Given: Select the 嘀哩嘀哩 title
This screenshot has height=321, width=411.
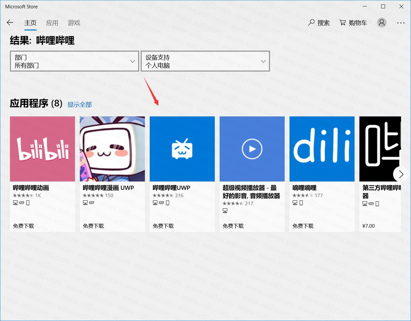Looking at the screenshot, I should click(x=305, y=188).
